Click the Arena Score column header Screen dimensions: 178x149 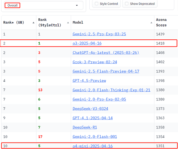click(x=161, y=22)
